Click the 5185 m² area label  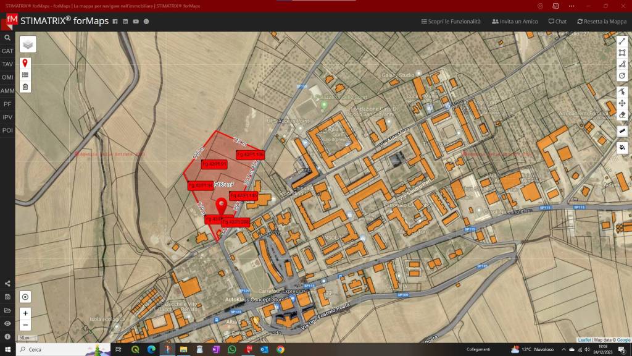tap(223, 184)
